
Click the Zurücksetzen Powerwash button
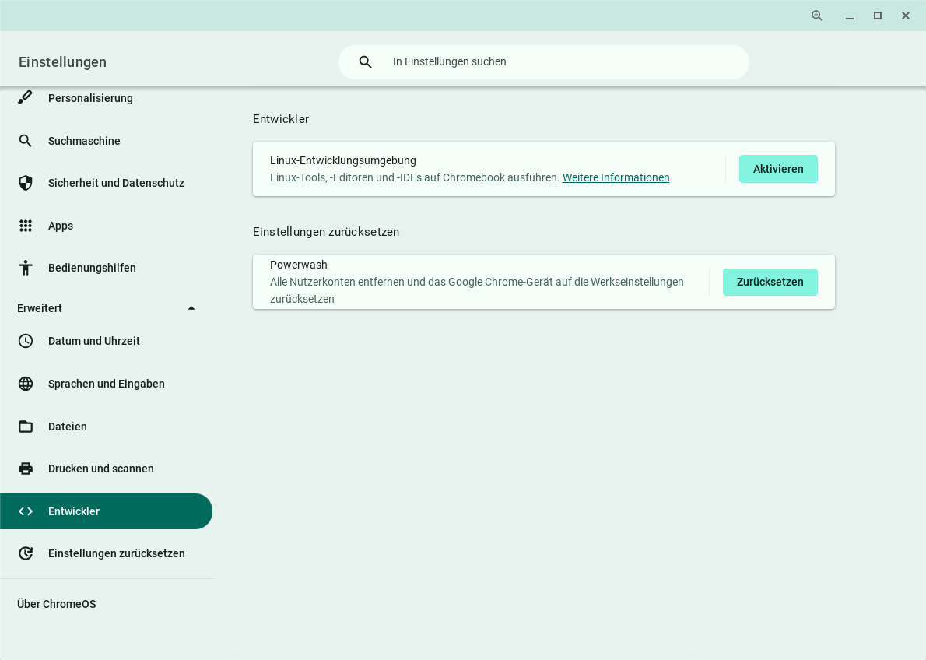click(x=770, y=282)
